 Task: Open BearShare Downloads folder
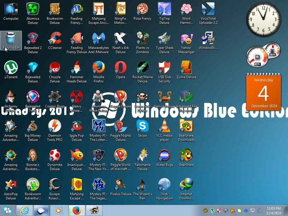click(186, 130)
